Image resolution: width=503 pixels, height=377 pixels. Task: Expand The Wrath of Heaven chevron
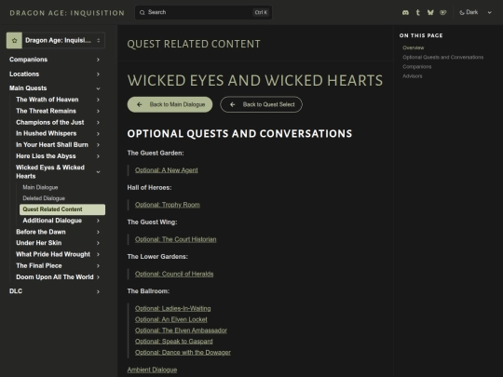point(98,100)
